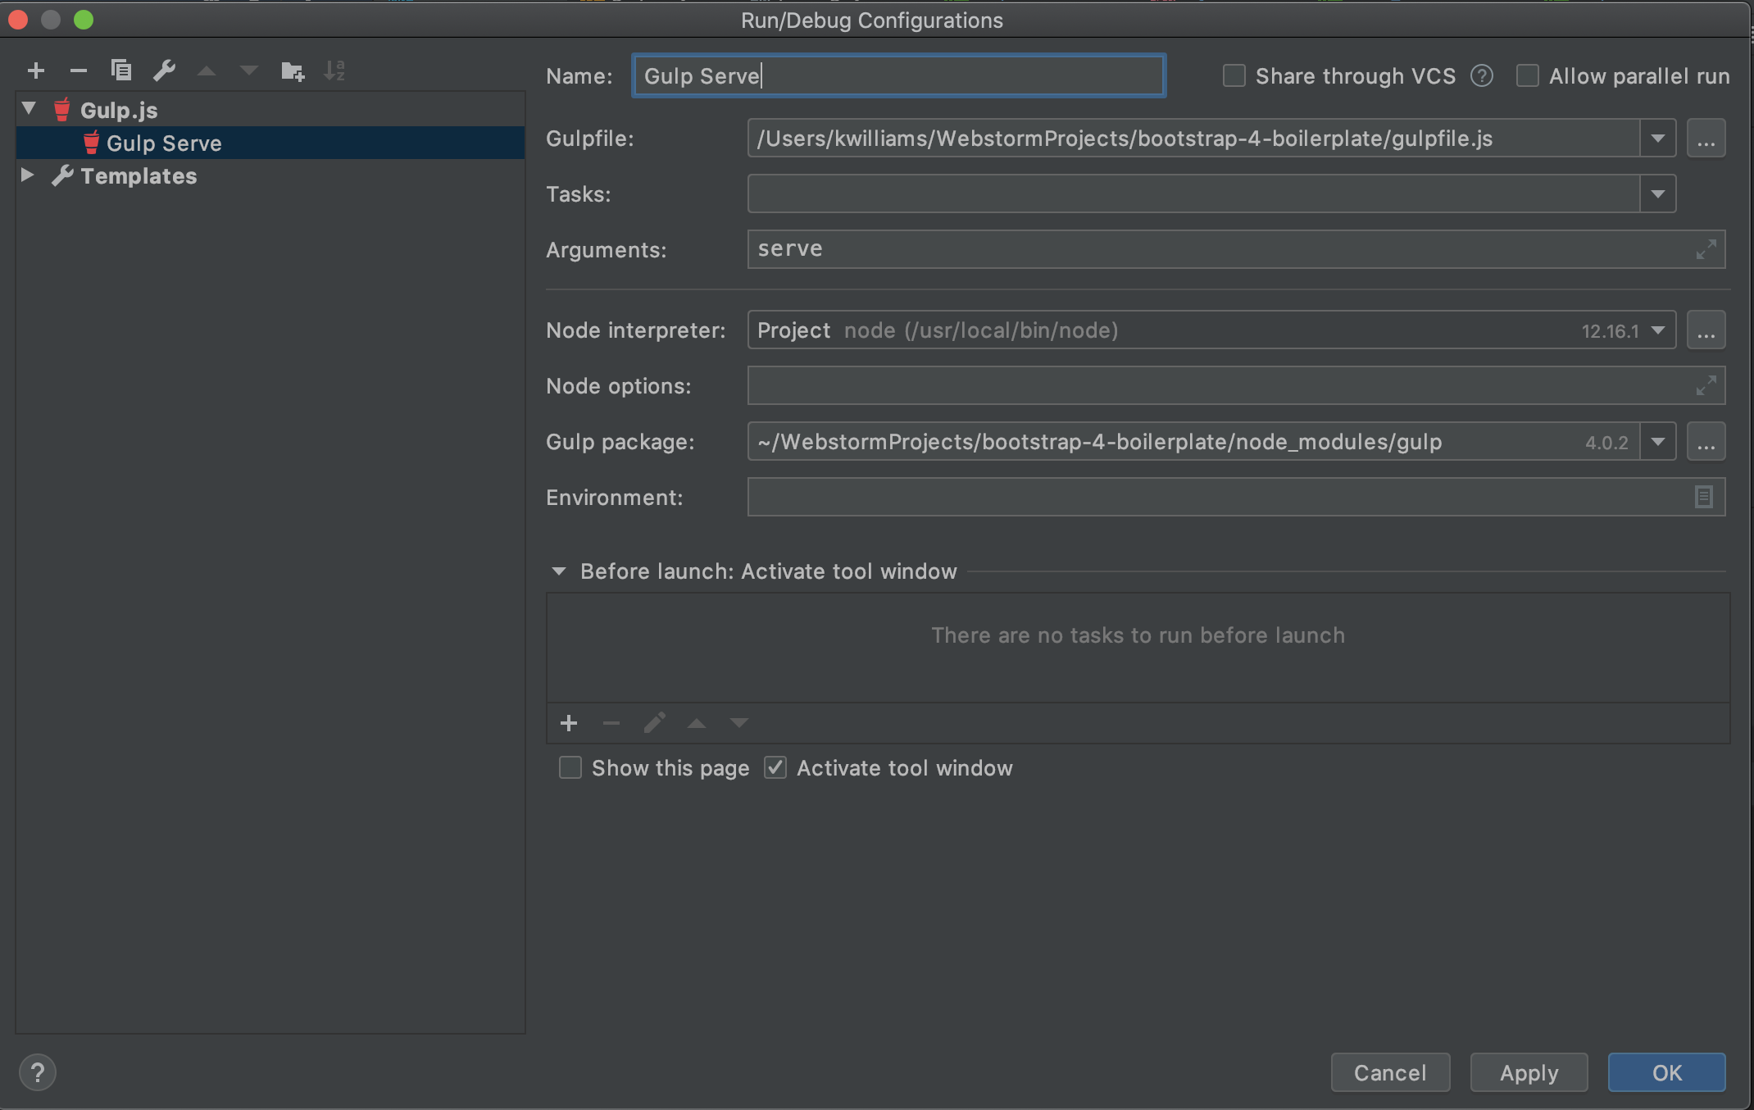Sort configurations alphabetically

334,71
